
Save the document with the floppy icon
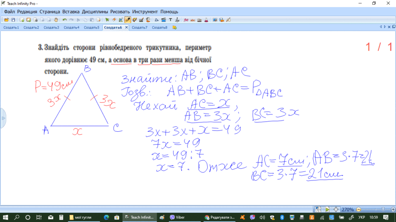[x=13, y=20]
